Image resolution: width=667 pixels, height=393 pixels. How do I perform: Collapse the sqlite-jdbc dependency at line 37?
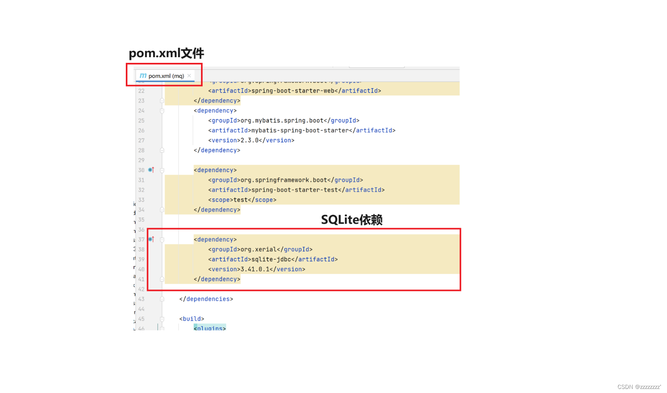pyautogui.click(x=162, y=240)
